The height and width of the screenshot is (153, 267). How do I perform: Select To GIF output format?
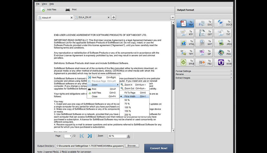coord(204,52)
